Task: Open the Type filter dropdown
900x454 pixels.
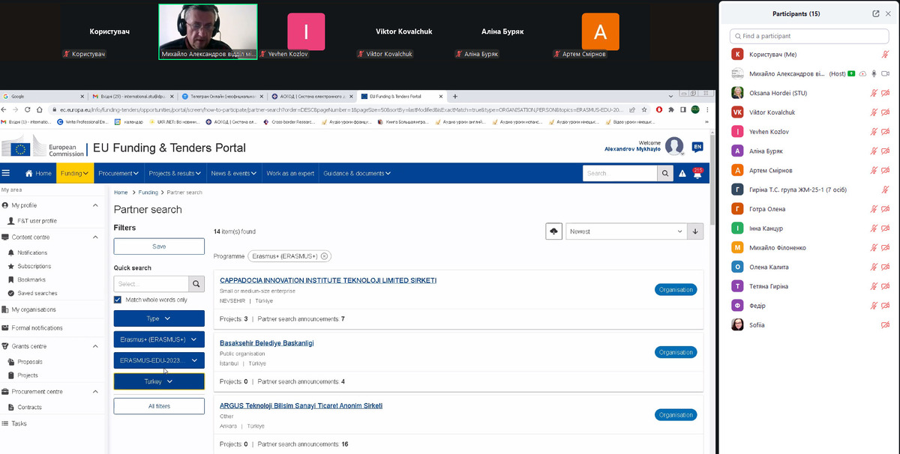Action: [x=158, y=318]
